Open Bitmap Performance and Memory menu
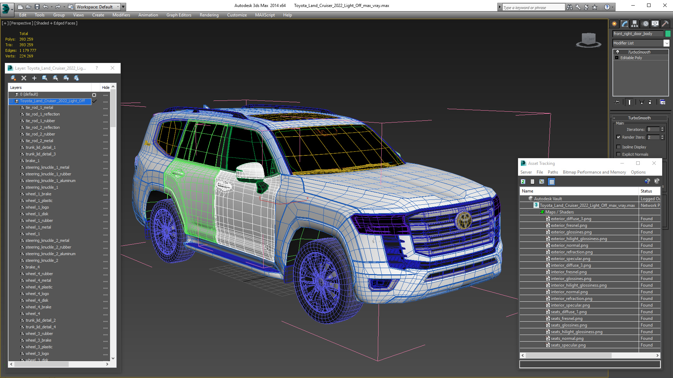Image resolution: width=673 pixels, height=378 pixels. [x=594, y=172]
